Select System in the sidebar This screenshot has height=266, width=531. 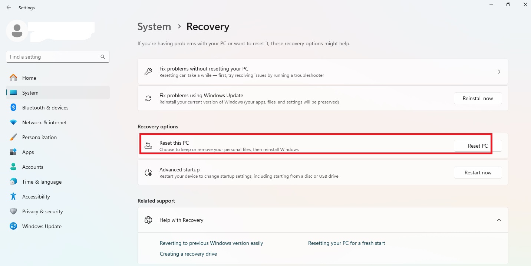[x=58, y=93]
